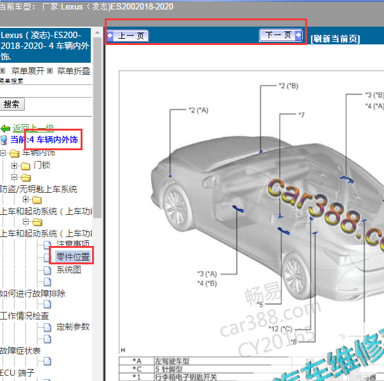This screenshot has width=384, height=381.
Task: Click the document icon beside 定制参数
Action: click(x=48, y=328)
